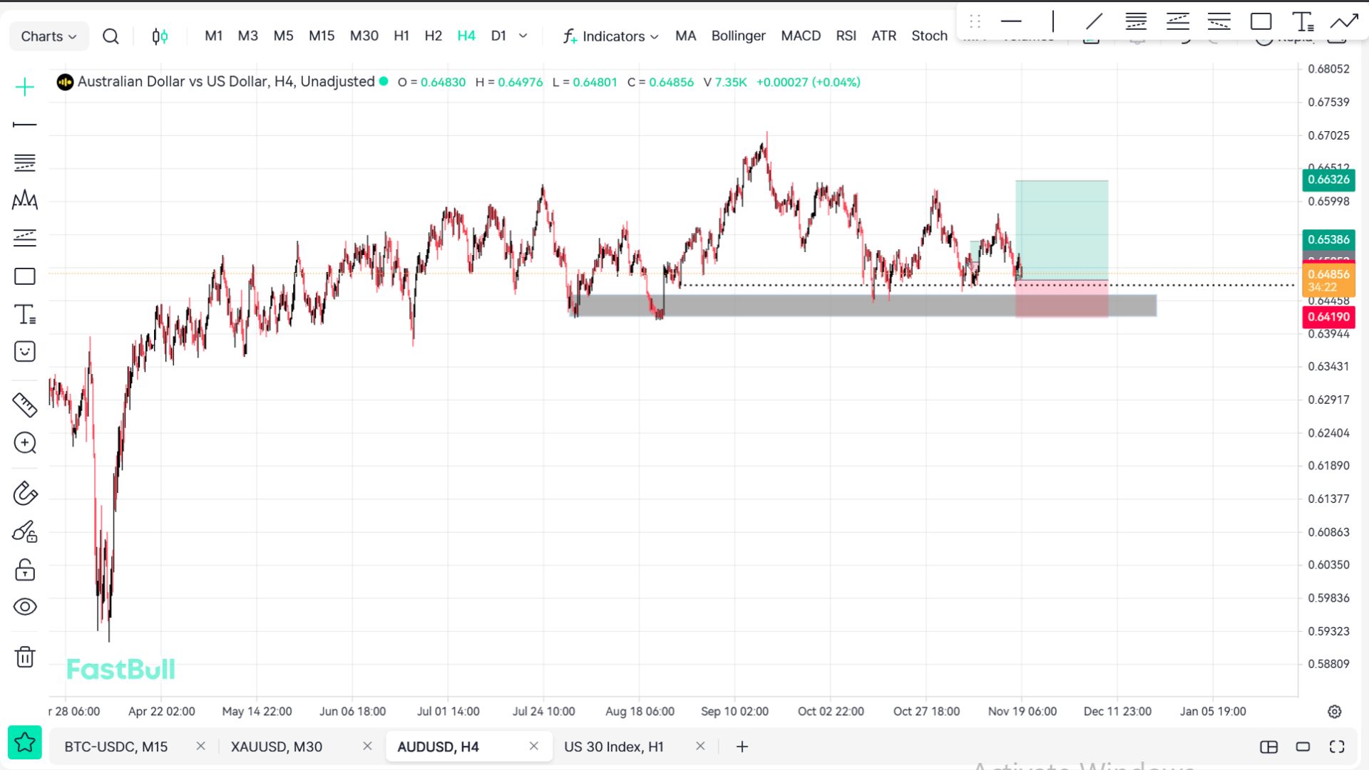1369x770 pixels.
Task: Open candlestick chart type selector
Action: (160, 36)
